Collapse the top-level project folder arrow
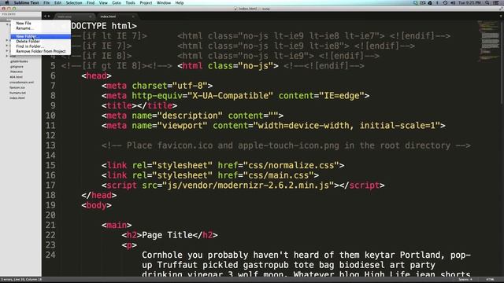The width and height of the screenshot is (504, 283). coord(7,24)
